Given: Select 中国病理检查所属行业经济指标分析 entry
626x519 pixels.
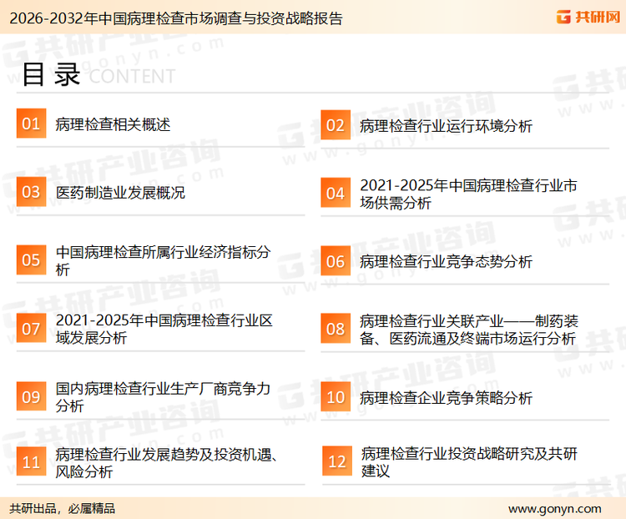Looking at the screenshot, I should (163, 260).
